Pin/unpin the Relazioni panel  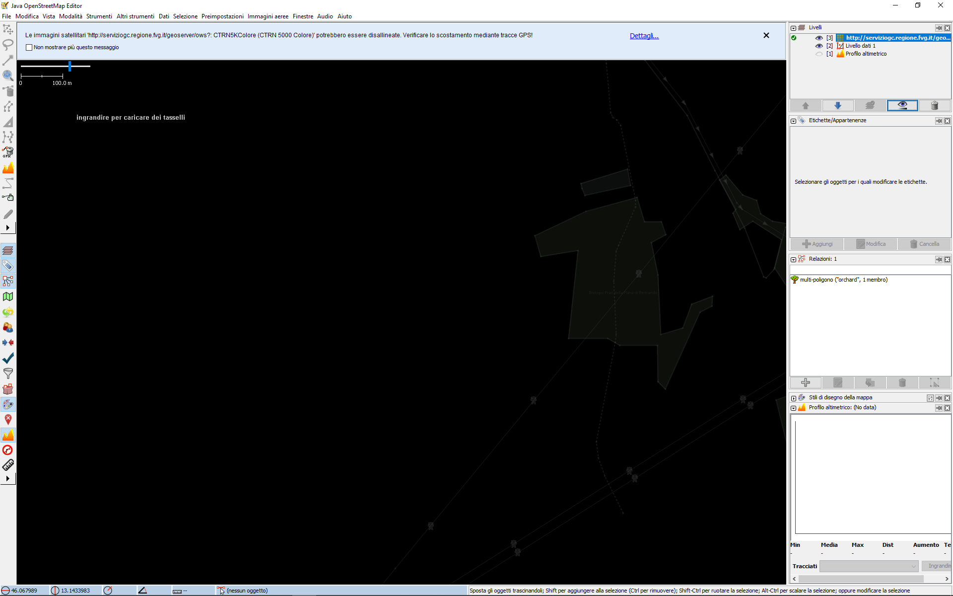[x=939, y=259]
